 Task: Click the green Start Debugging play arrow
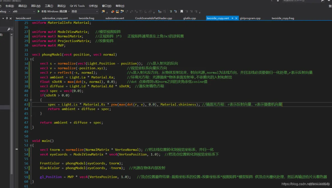point(38,11)
